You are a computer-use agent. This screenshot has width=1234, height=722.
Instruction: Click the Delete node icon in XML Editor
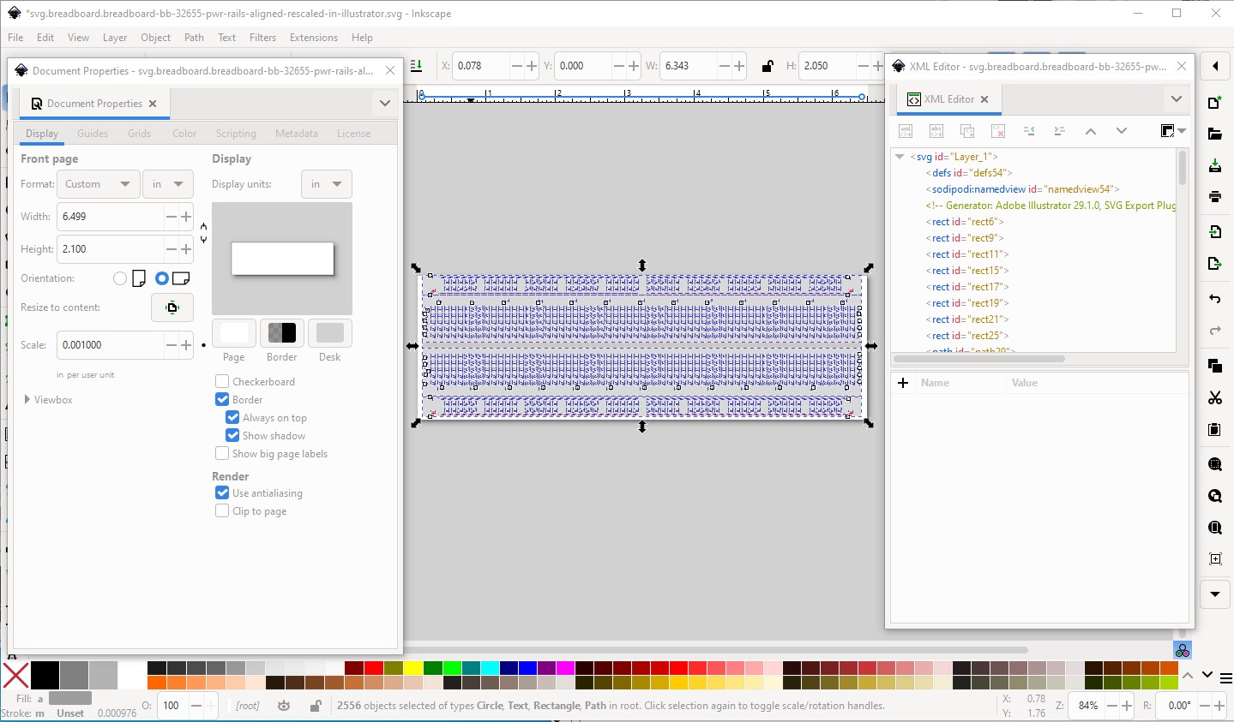[998, 131]
